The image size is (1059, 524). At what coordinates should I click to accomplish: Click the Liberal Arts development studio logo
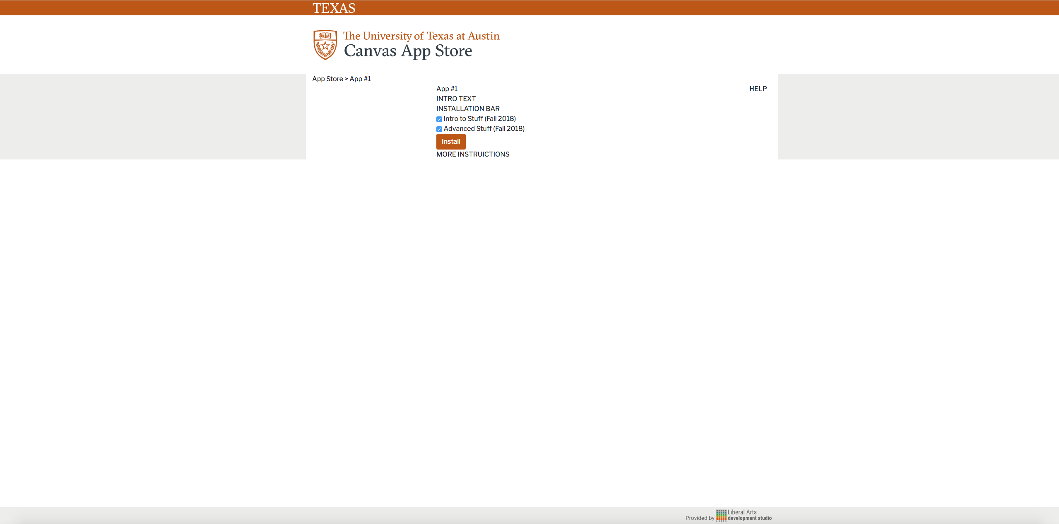pos(744,515)
